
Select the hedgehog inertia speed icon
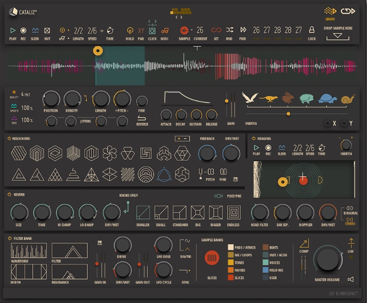point(307,99)
